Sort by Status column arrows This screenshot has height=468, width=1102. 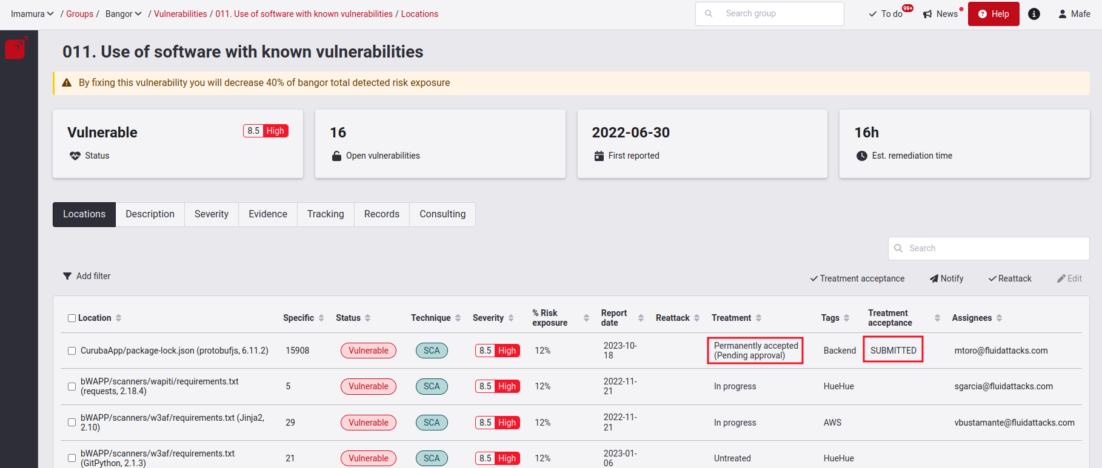click(x=368, y=318)
